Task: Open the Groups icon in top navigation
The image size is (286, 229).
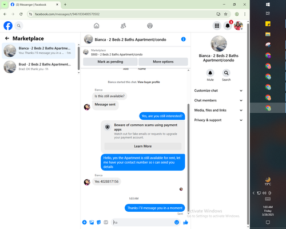Action: click(x=150, y=26)
